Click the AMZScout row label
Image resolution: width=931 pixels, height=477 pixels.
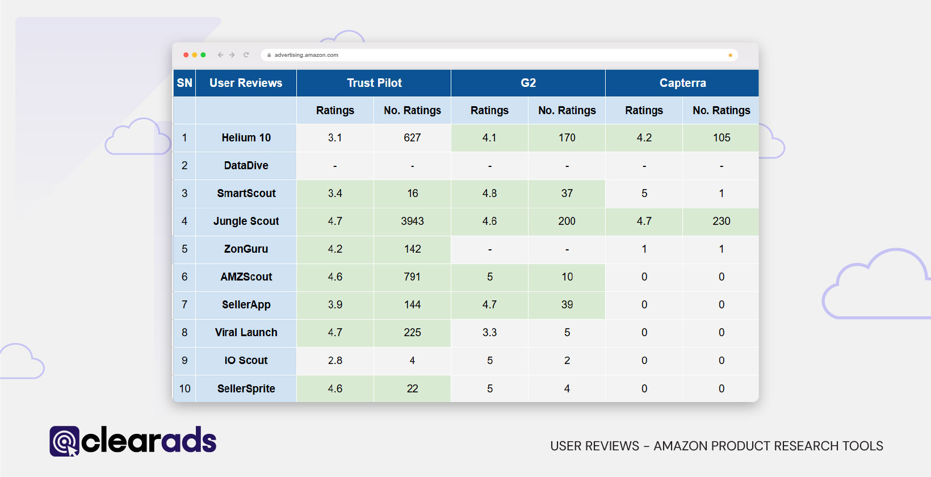coord(246,277)
